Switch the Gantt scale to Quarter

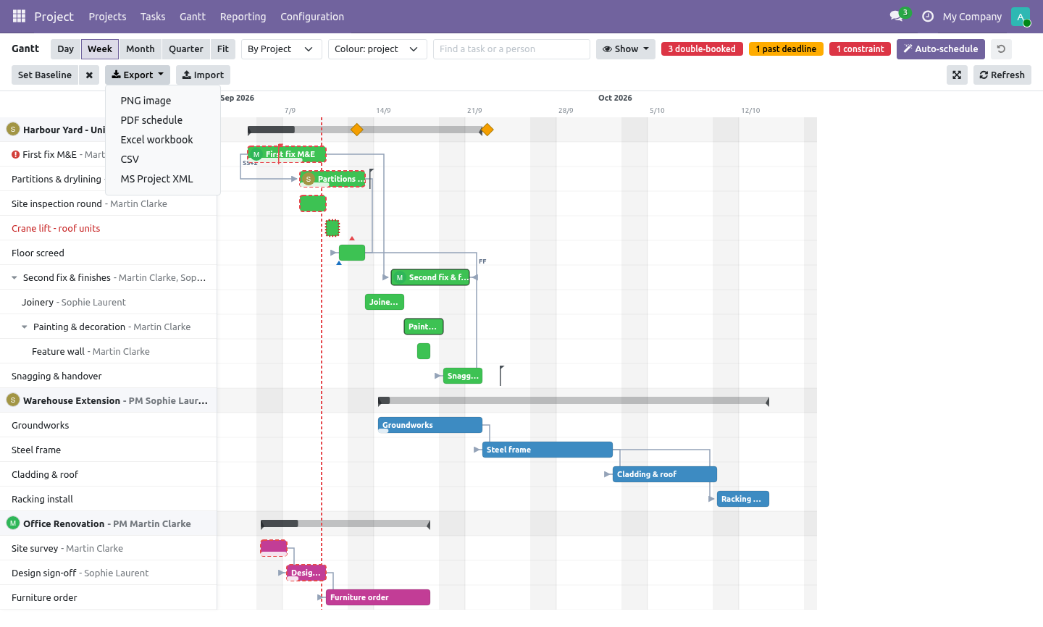186,49
